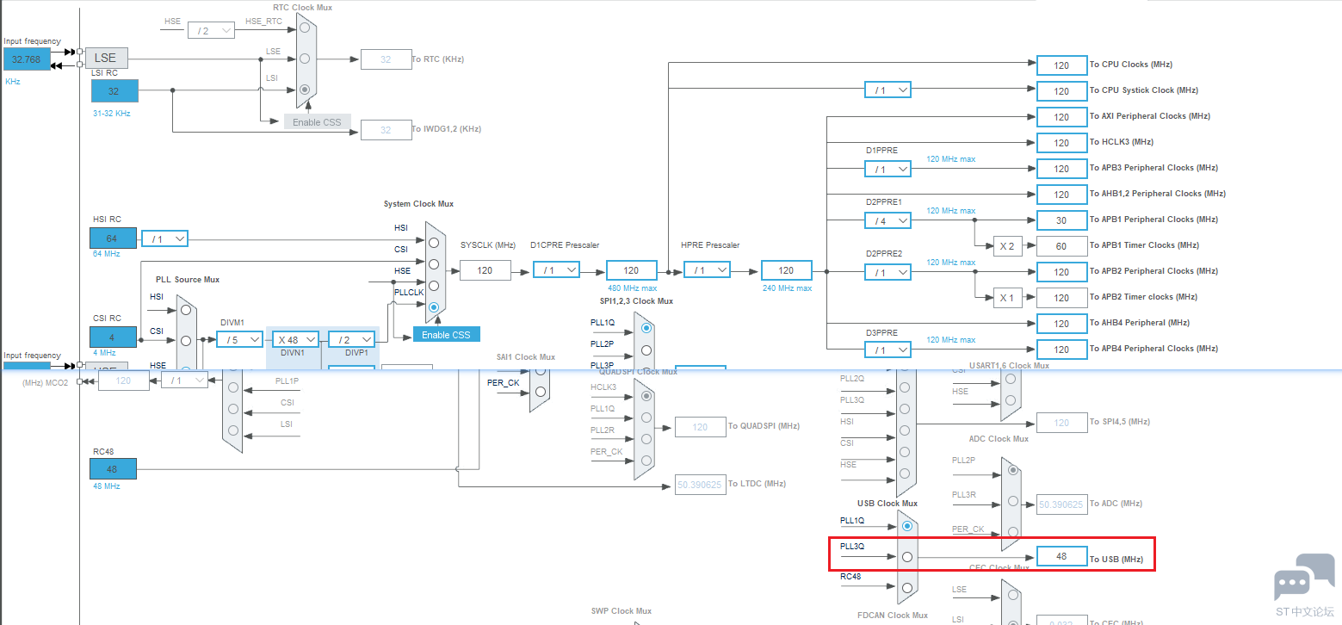Click To APB1 Timer Clocks 60 field

[x=1061, y=246]
